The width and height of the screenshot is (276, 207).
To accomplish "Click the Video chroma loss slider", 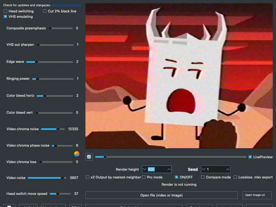I will coord(56,162).
